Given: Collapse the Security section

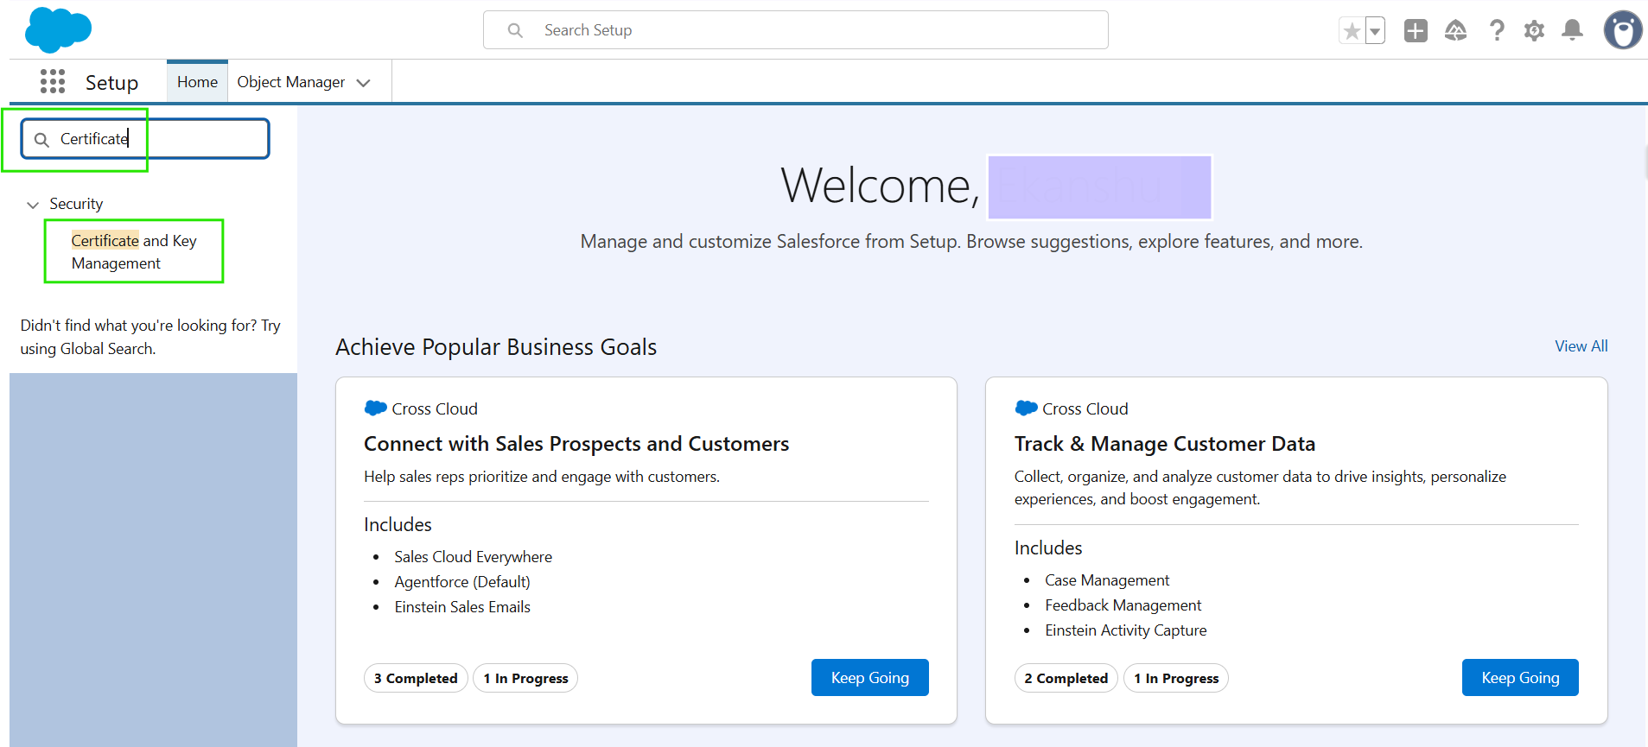Looking at the screenshot, I should tap(33, 205).
